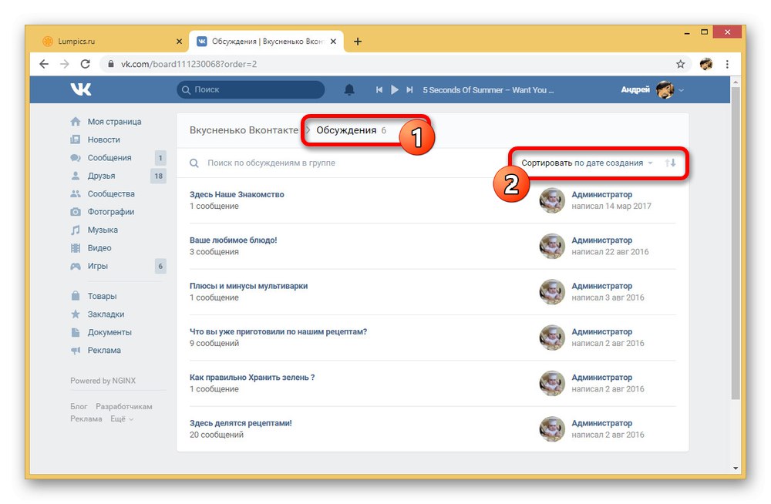Viewport: 771px width, 504px height.
Task: Click the Моя страница home icon
Action: pos(76,122)
